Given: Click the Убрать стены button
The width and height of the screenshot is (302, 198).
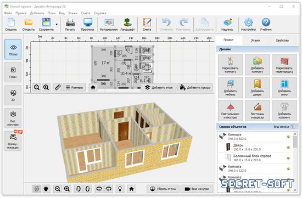Looking at the screenshot, I should click(x=163, y=189).
